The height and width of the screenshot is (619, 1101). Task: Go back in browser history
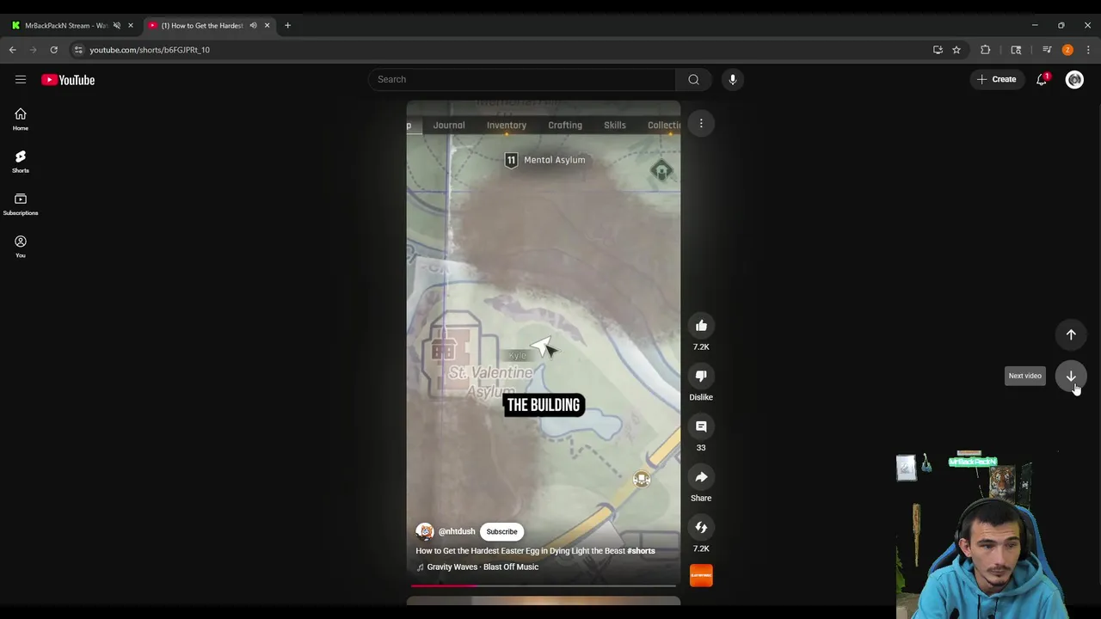pyautogui.click(x=13, y=50)
